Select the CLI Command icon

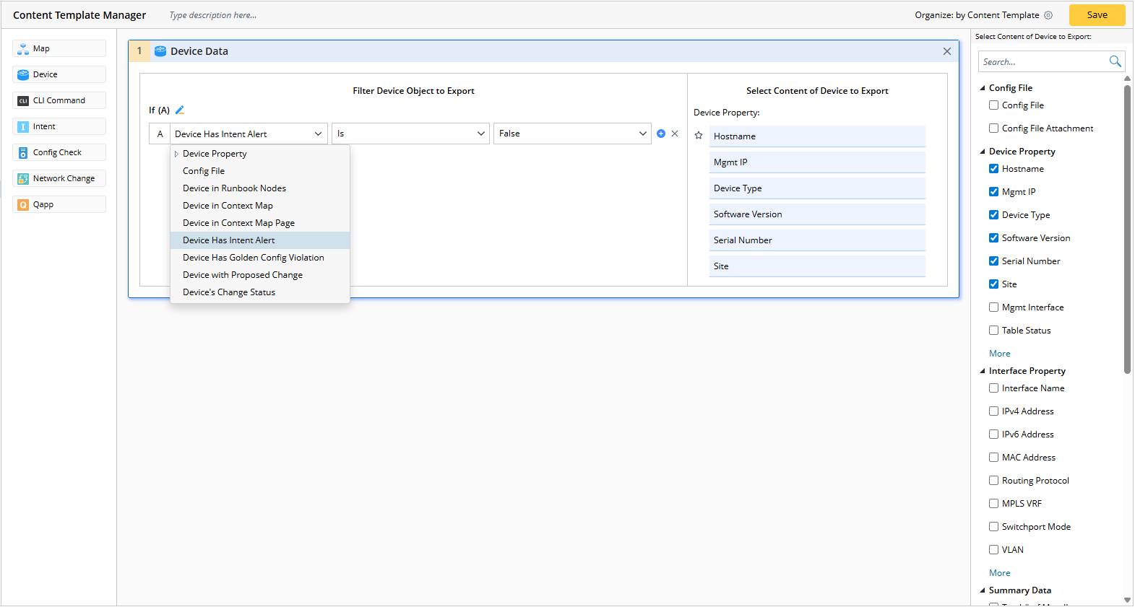coord(23,101)
